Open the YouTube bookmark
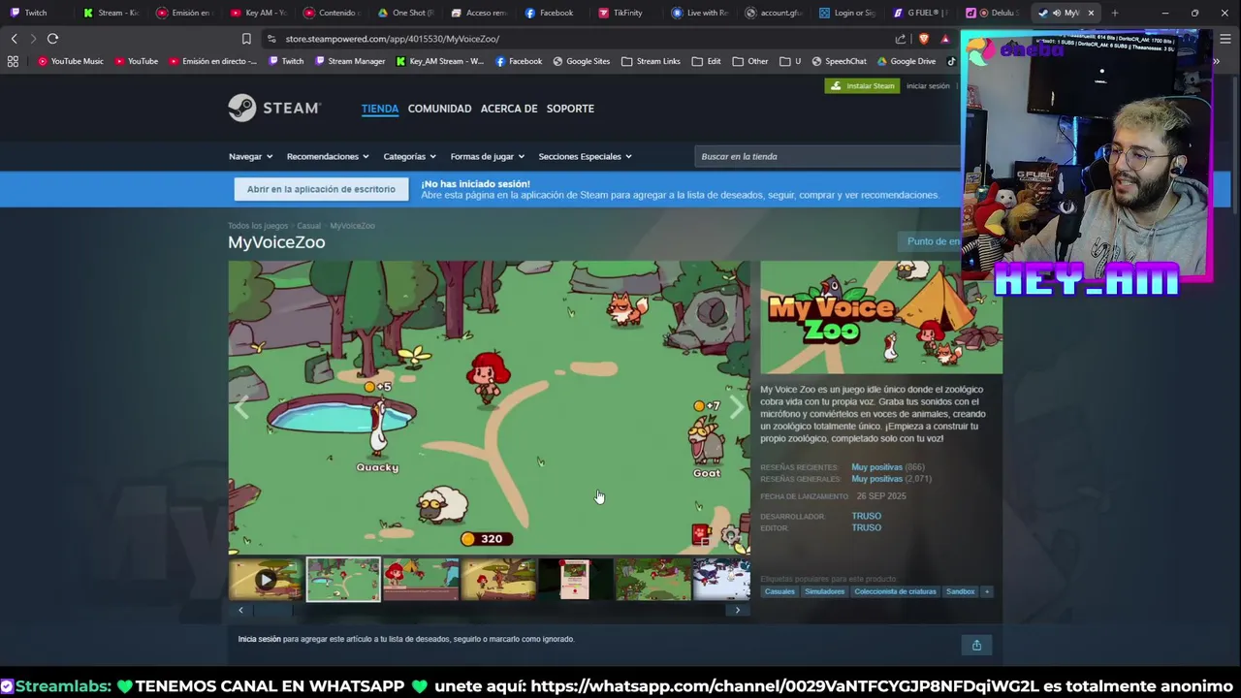 click(x=136, y=61)
